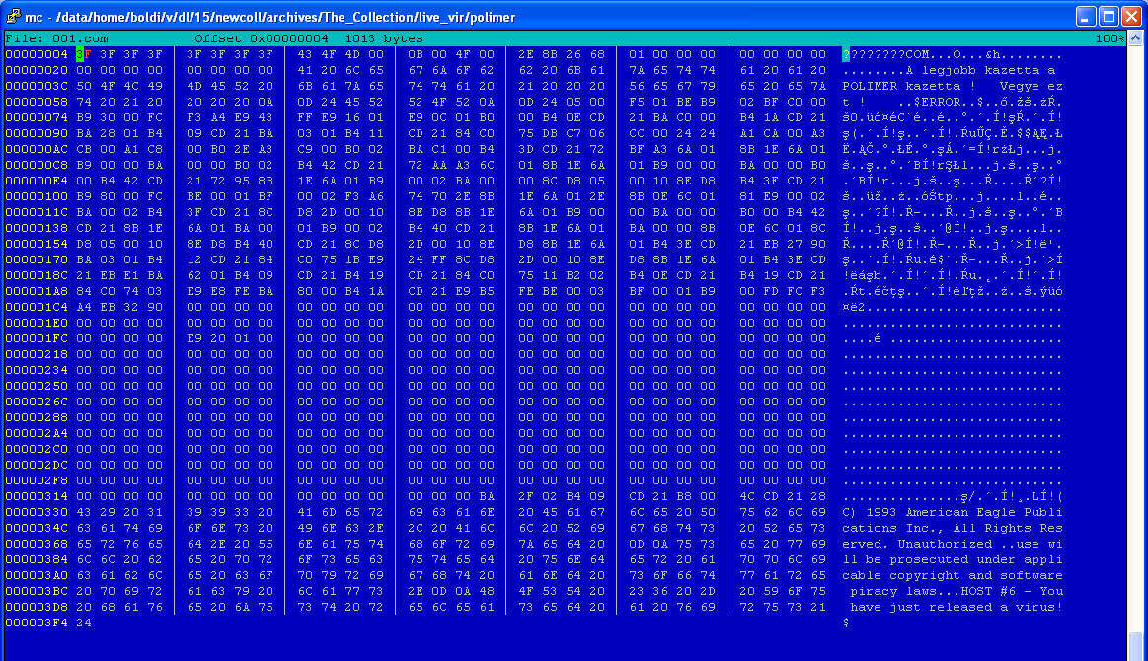Click offset label 000003D8
The height and width of the screenshot is (661, 1148).
click(x=37, y=607)
